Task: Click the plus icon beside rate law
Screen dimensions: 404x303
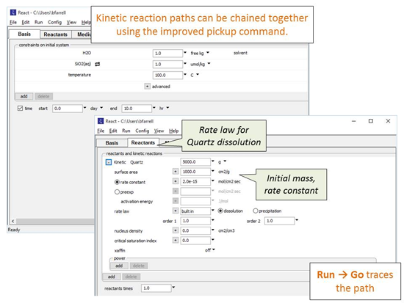Action: point(176,211)
